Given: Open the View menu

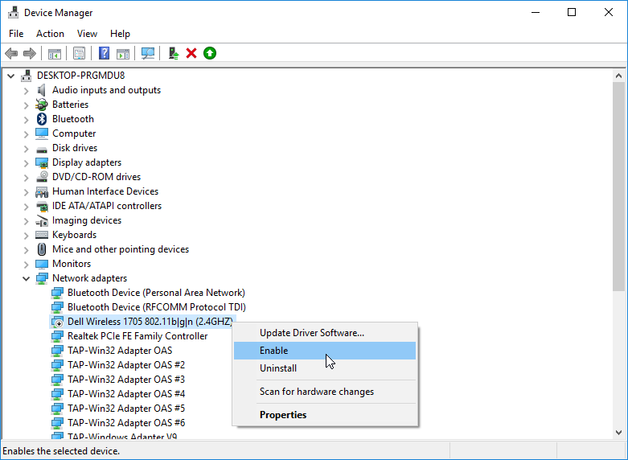Looking at the screenshot, I should coord(87,34).
